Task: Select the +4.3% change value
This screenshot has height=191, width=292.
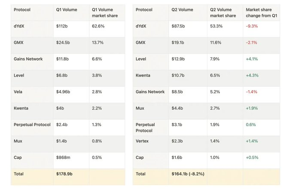Action: pos(252,76)
